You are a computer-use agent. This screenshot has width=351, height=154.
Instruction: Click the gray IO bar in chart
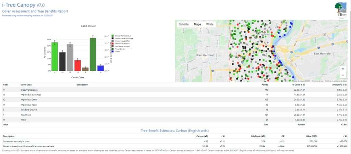[x=70, y=58]
